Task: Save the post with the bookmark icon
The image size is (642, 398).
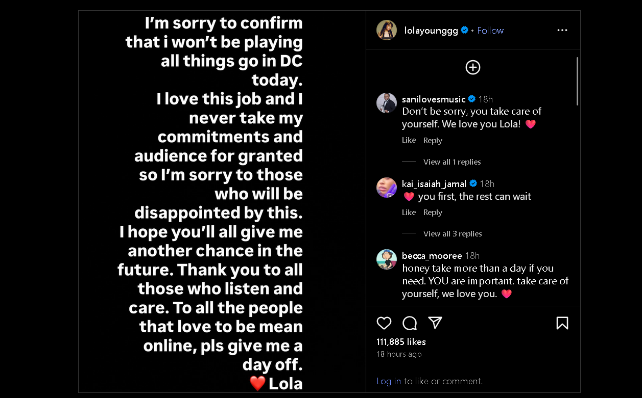Action: (x=562, y=323)
